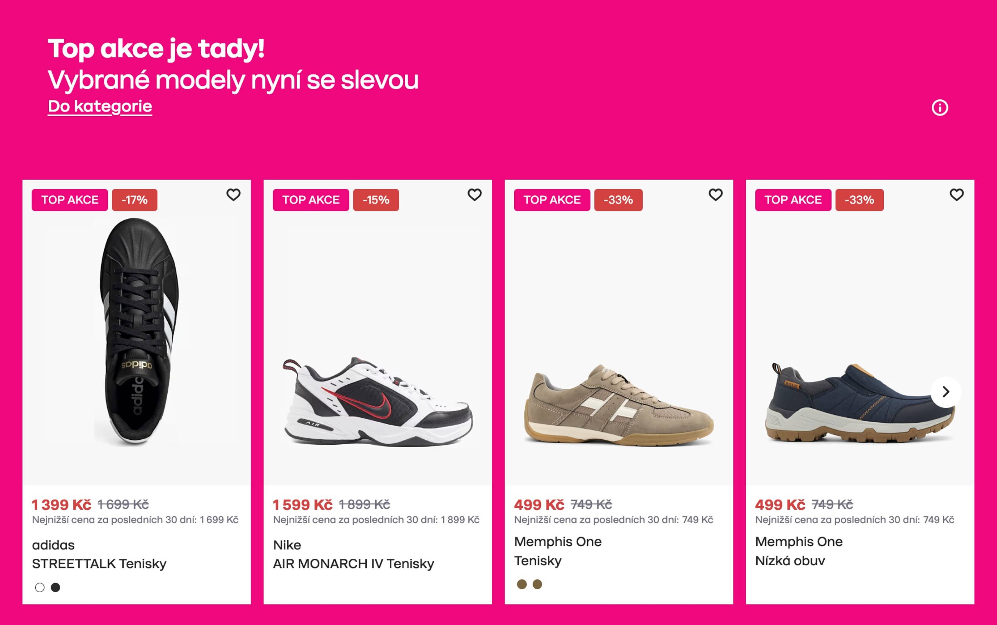Click heart icon on Nike Air Monarch card
The width and height of the screenshot is (997, 625).
coord(475,195)
